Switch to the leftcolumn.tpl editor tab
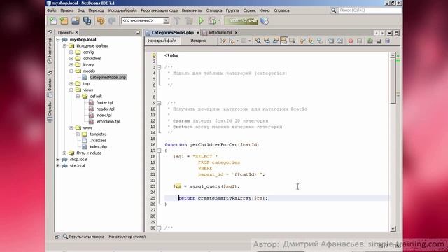Image resolution: width=448 pixels, height=252 pixels. pyautogui.click(x=220, y=33)
